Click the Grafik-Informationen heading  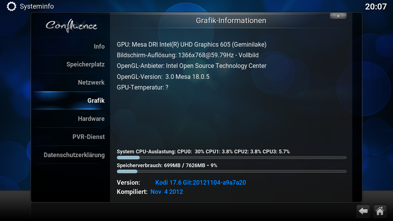tap(231, 21)
